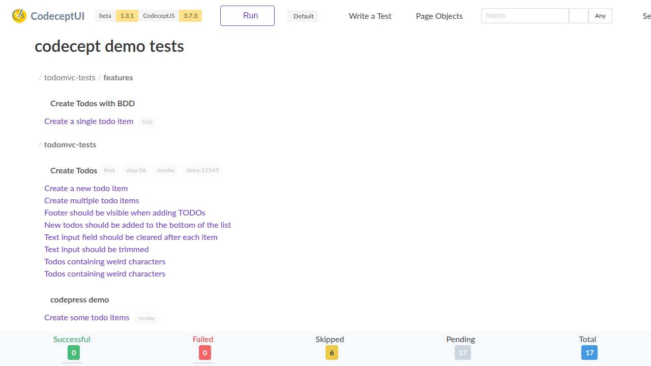Select the bdd tag filter
Image resolution: width=651 pixels, height=366 pixels.
point(146,121)
